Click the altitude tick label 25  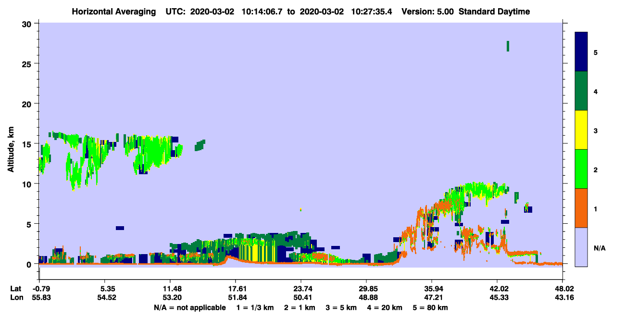(x=28, y=64)
